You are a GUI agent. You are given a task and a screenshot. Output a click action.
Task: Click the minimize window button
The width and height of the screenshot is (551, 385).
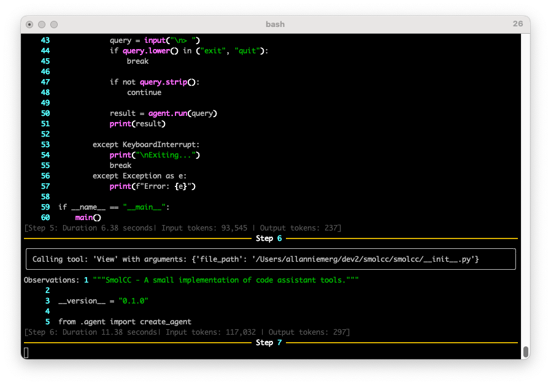42,25
